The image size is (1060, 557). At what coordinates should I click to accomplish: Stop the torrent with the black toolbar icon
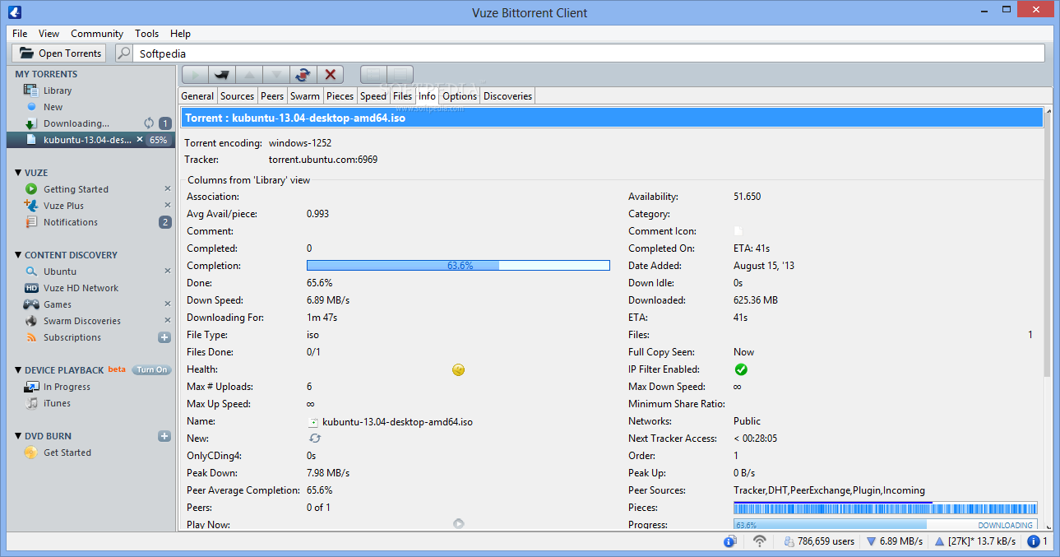click(221, 75)
